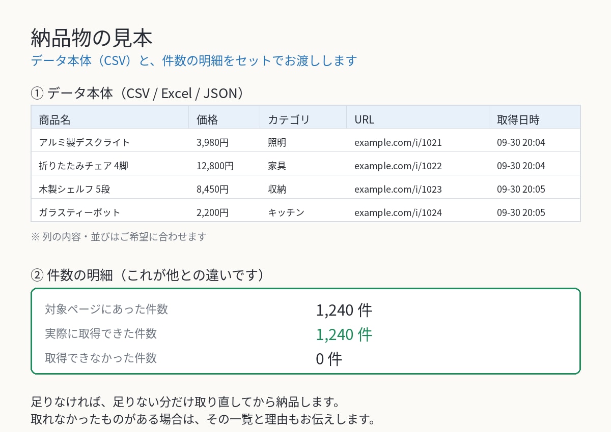611x432 pixels.
Task: Click the カテゴリ column header
Action: 289,120
